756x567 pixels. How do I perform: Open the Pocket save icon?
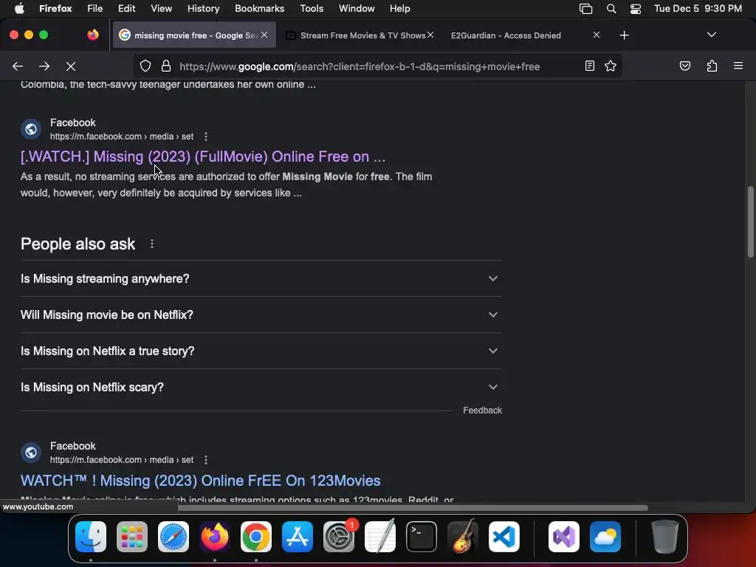coord(684,66)
